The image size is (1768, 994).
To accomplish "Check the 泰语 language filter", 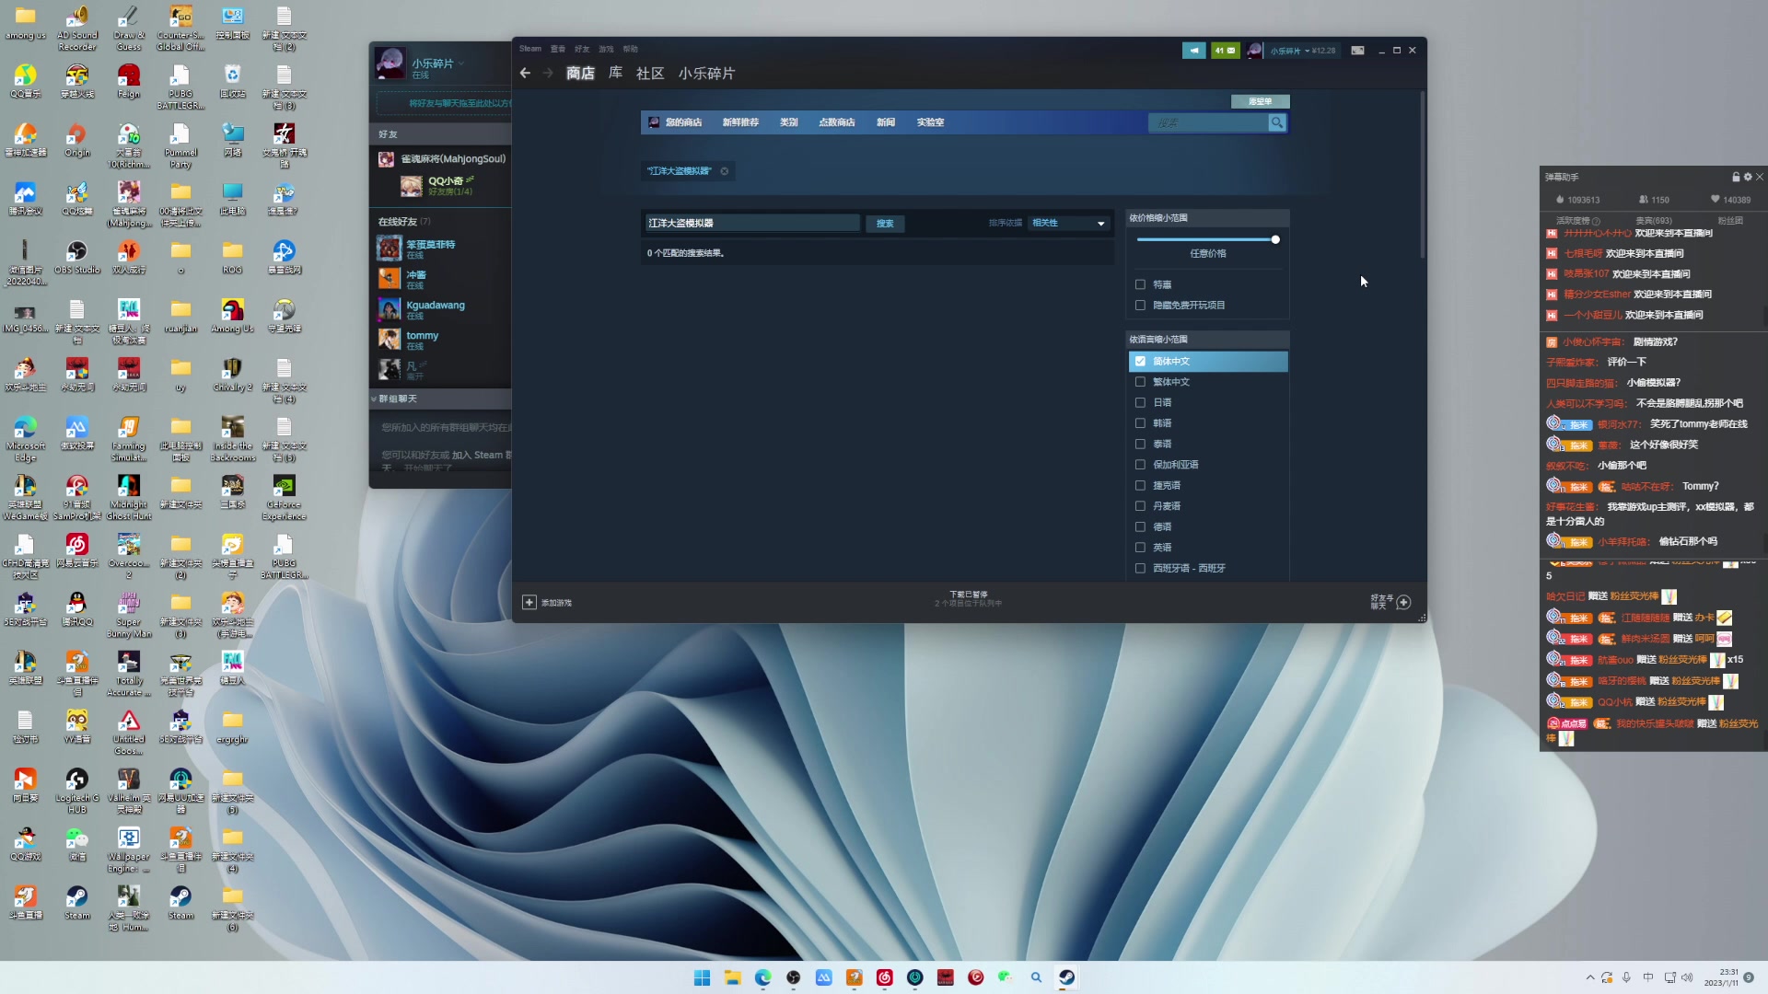I will (x=1140, y=445).
